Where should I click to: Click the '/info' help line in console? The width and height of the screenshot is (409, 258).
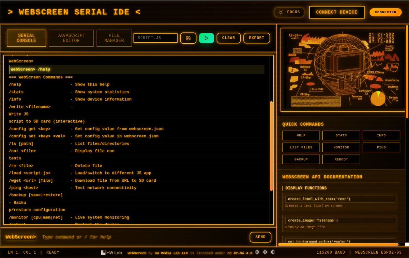(70, 99)
